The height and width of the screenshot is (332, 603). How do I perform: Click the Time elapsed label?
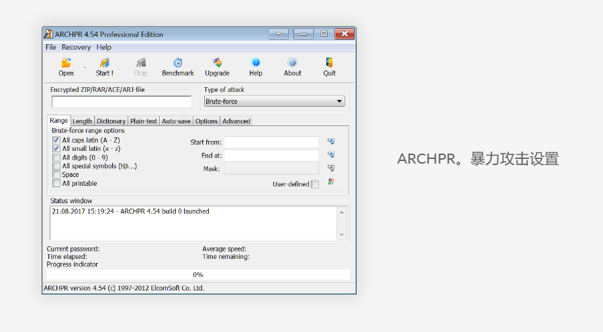coord(67,256)
